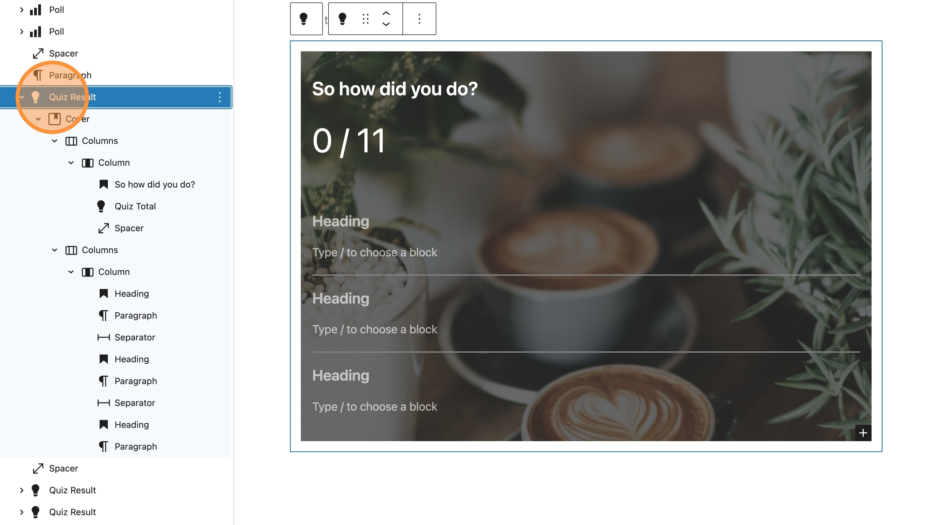Click the drag handle in block toolbar
Viewport: 939px width, 525px height.
coord(365,19)
